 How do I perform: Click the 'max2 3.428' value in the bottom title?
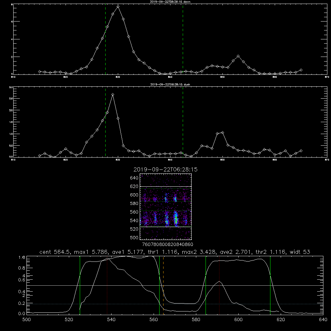tap(198, 252)
